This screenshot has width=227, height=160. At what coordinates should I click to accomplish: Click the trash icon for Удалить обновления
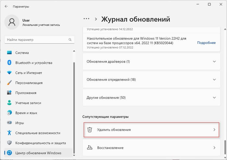click(x=90, y=130)
